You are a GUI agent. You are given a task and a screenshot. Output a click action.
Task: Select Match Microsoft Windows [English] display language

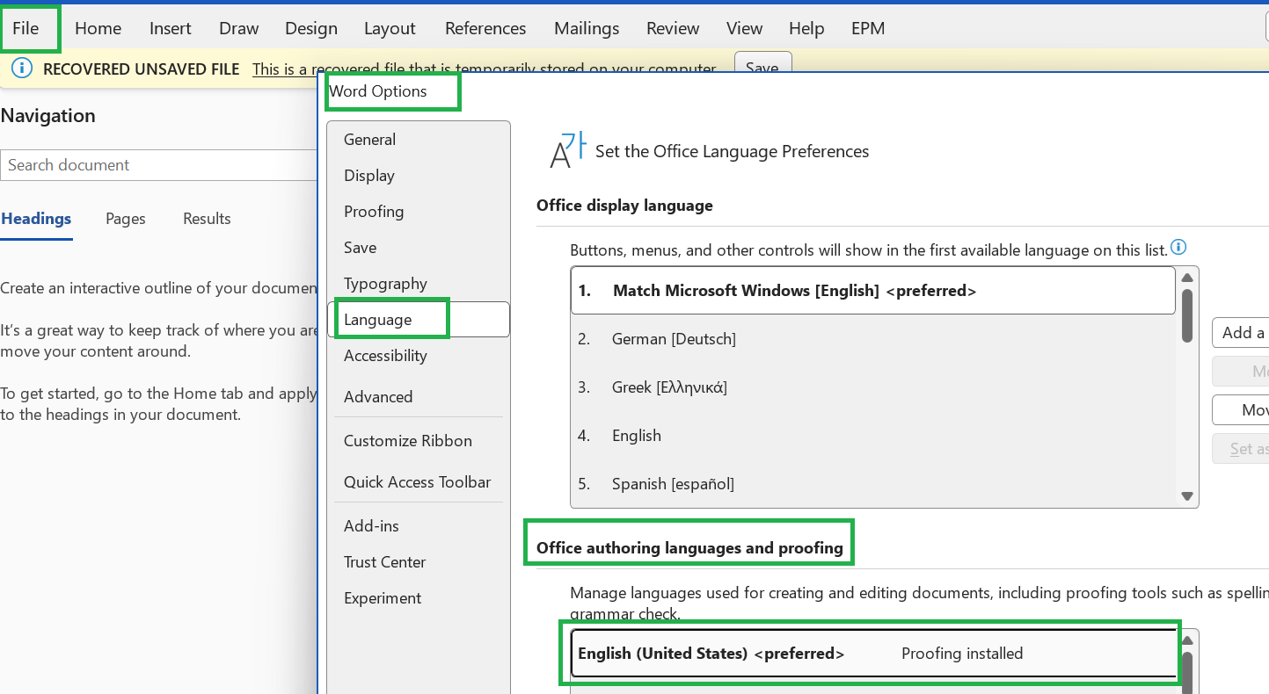click(873, 291)
